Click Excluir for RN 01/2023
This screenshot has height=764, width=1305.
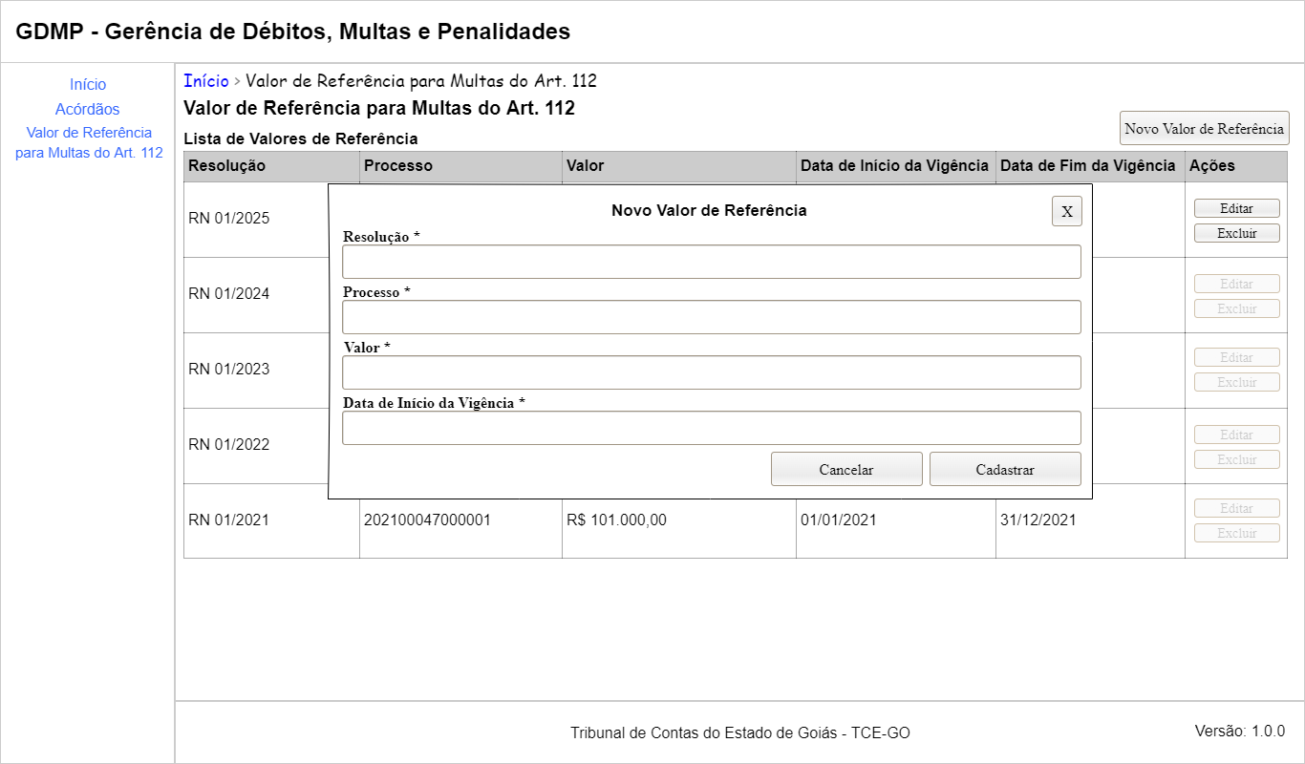click(1236, 382)
